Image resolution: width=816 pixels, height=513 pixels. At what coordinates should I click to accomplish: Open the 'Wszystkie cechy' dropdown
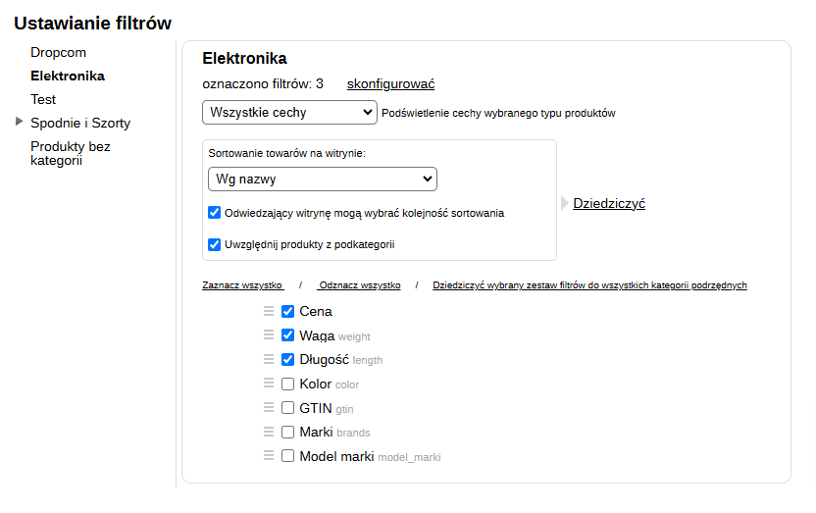[x=289, y=113]
